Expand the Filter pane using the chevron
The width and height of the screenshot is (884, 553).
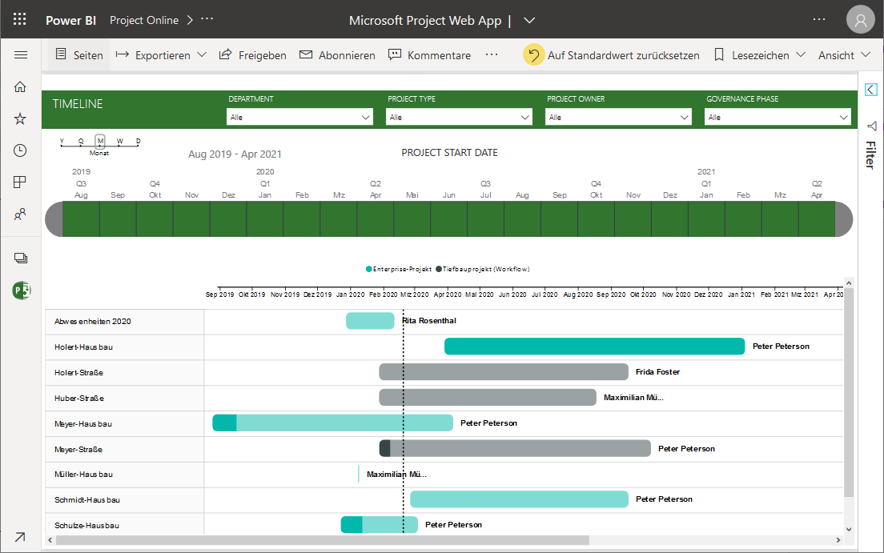(x=871, y=90)
